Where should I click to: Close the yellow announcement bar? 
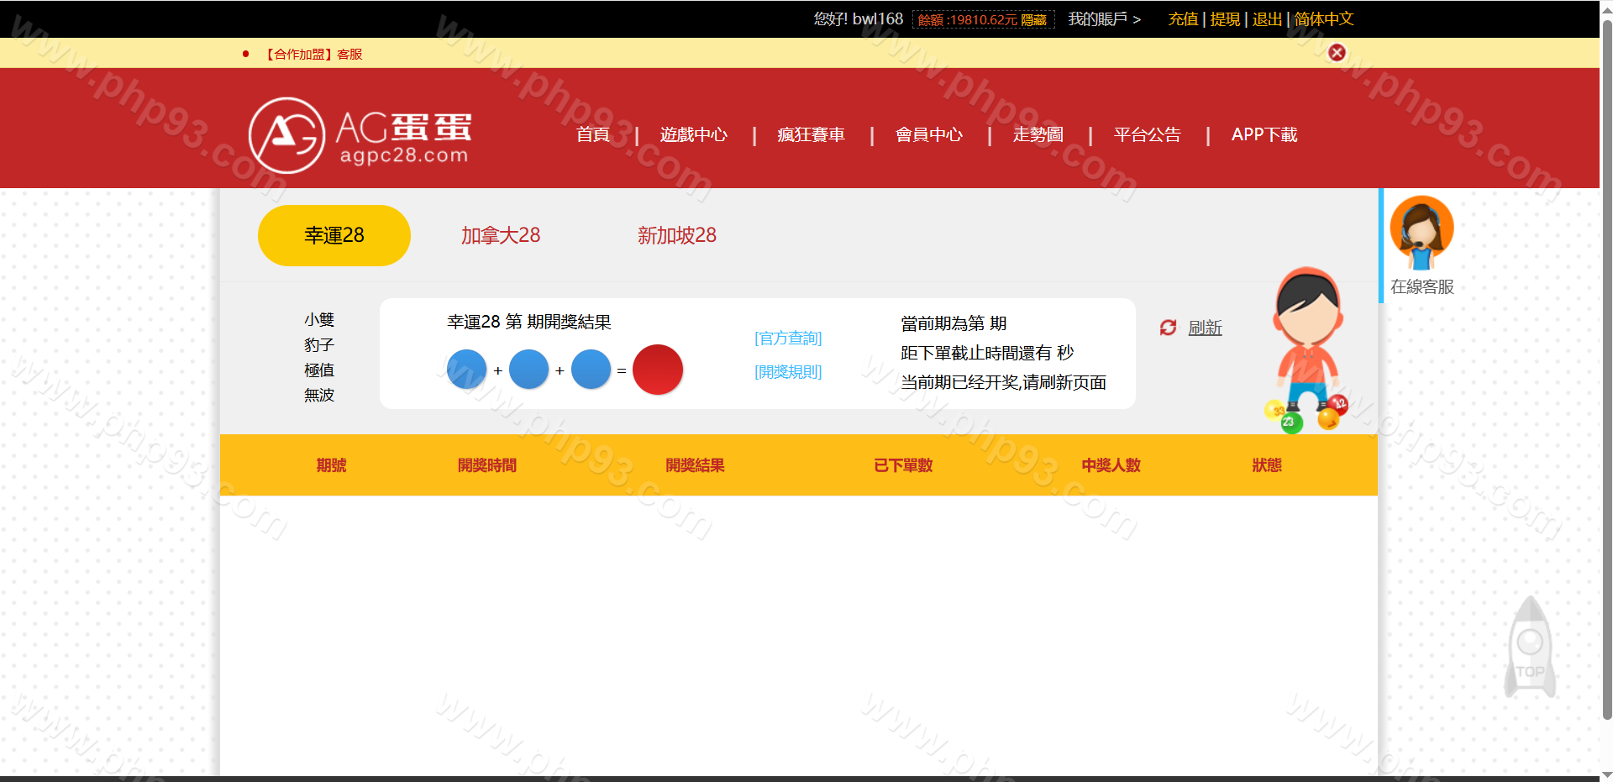point(1337,53)
